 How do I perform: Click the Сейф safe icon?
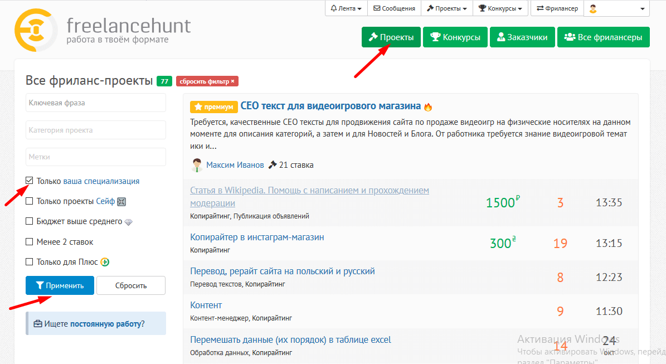click(121, 202)
